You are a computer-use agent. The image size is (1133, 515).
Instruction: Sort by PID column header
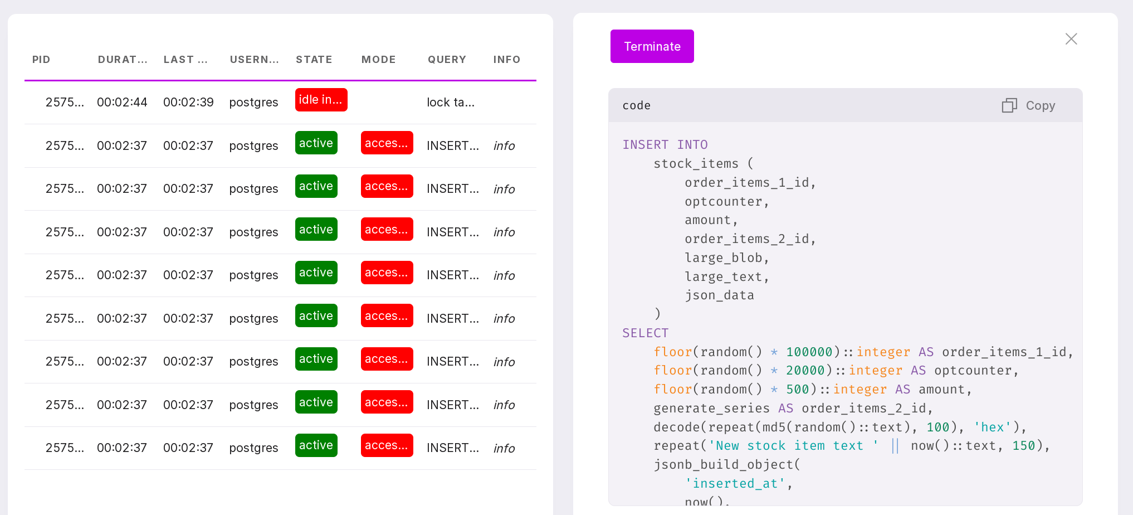[41, 60]
